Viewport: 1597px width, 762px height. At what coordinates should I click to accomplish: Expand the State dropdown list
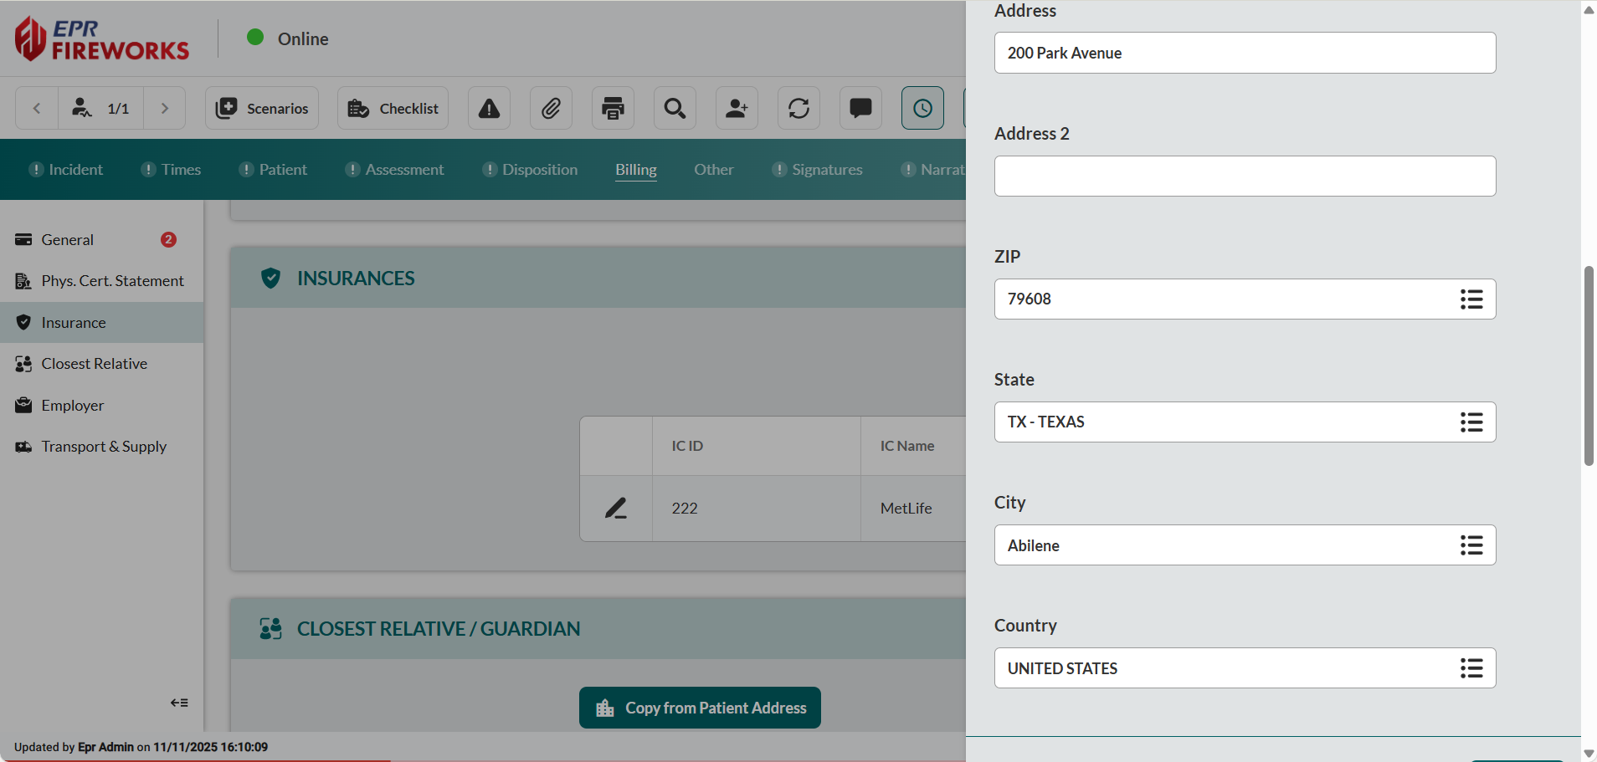click(1471, 422)
